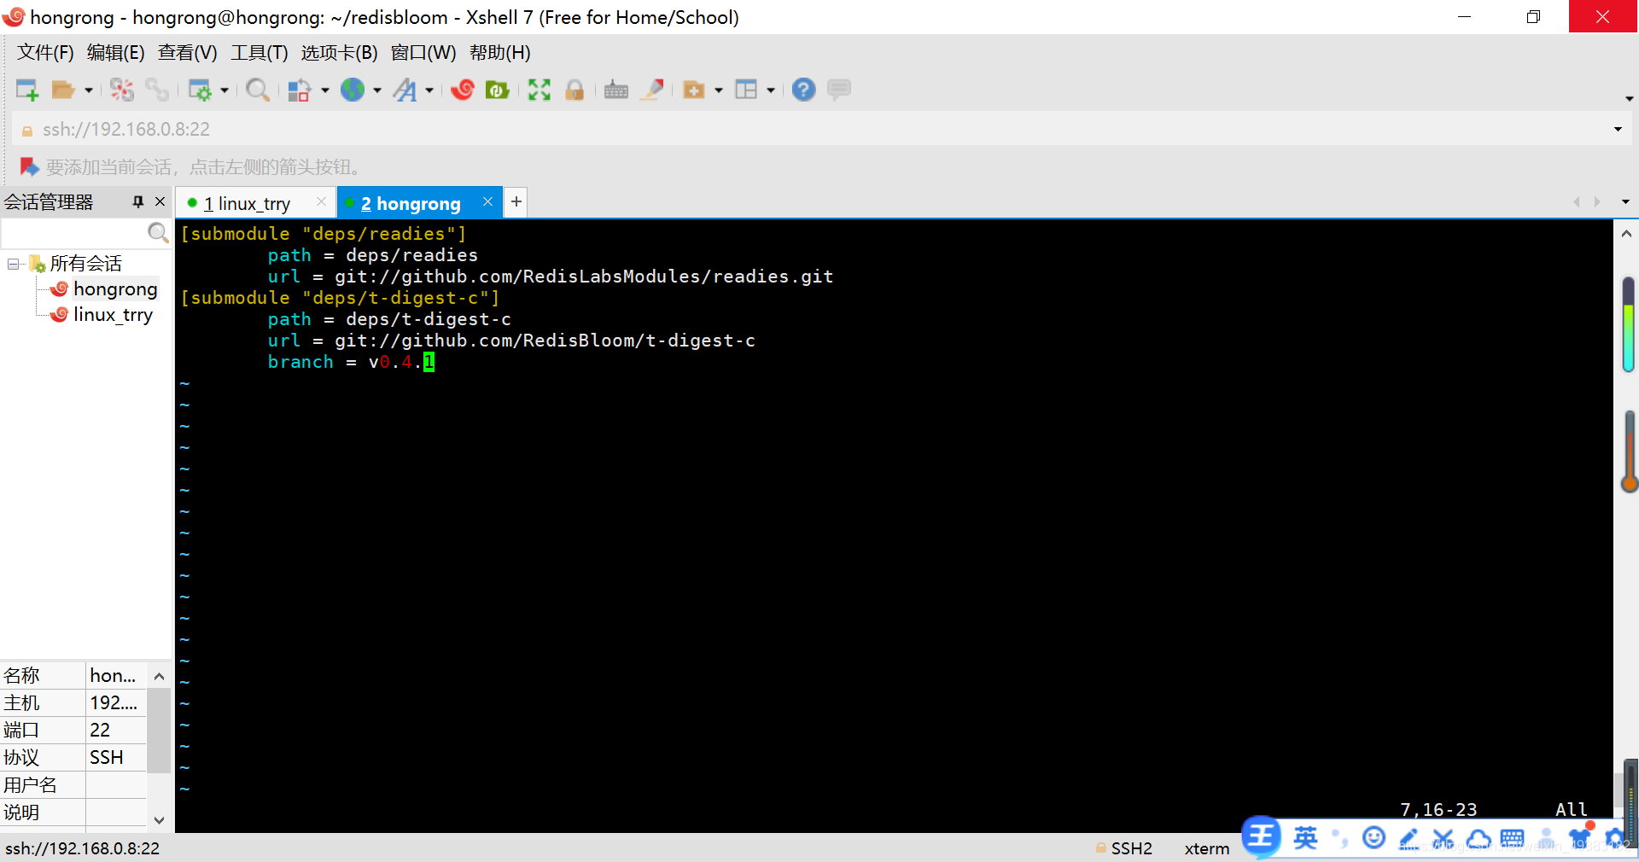Open the 编辑(E) menu
This screenshot has width=1639, height=862.
[x=115, y=53]
